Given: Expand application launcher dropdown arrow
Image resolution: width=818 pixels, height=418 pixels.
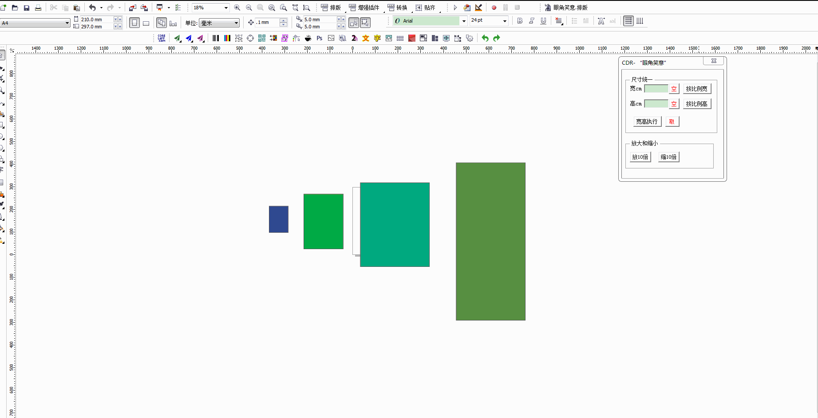Looking at the screenshot, I should (x=169, y=8).
